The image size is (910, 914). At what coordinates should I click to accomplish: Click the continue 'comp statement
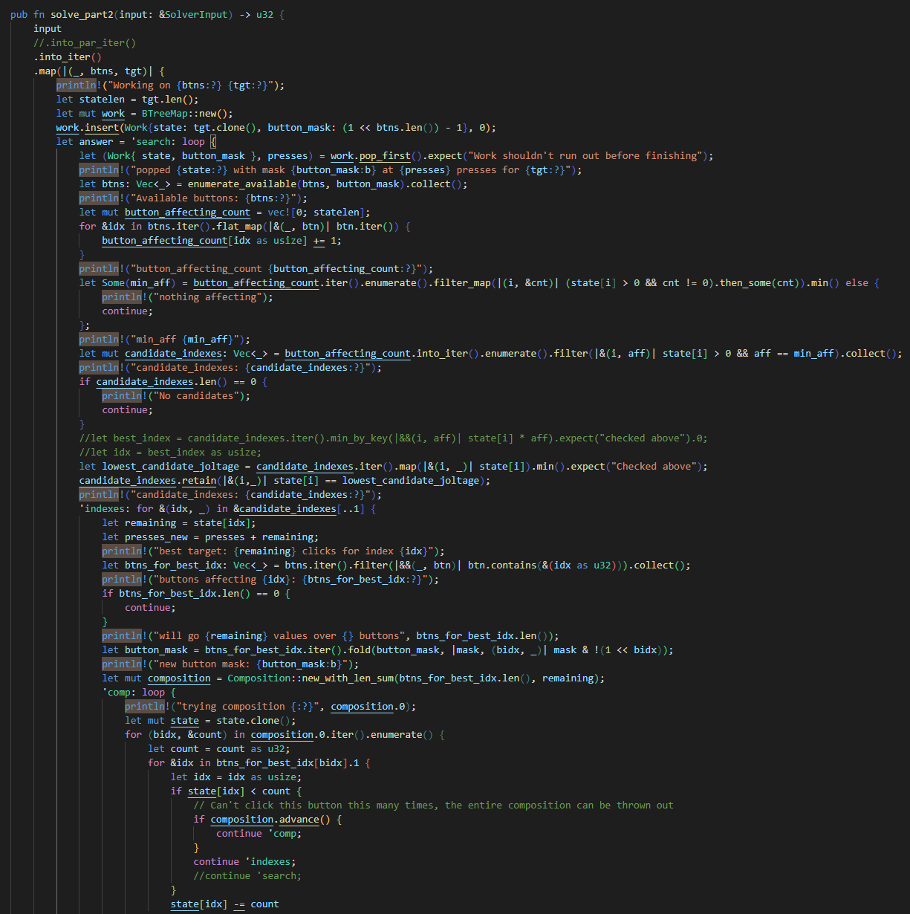point(259,833)
